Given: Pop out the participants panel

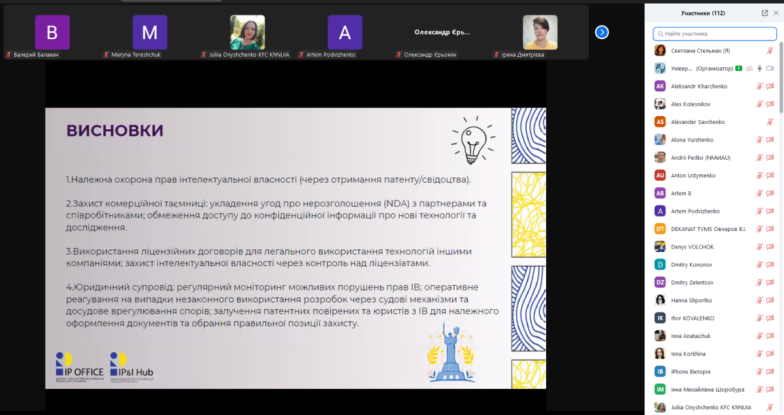Looking at the screenshot, I should point(764,13).
